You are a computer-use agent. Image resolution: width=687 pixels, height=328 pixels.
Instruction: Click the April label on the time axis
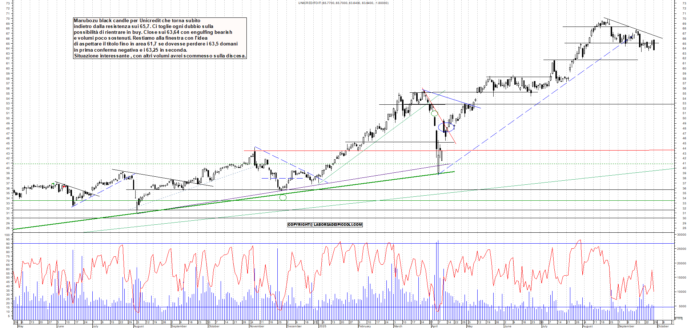[434, 326]
